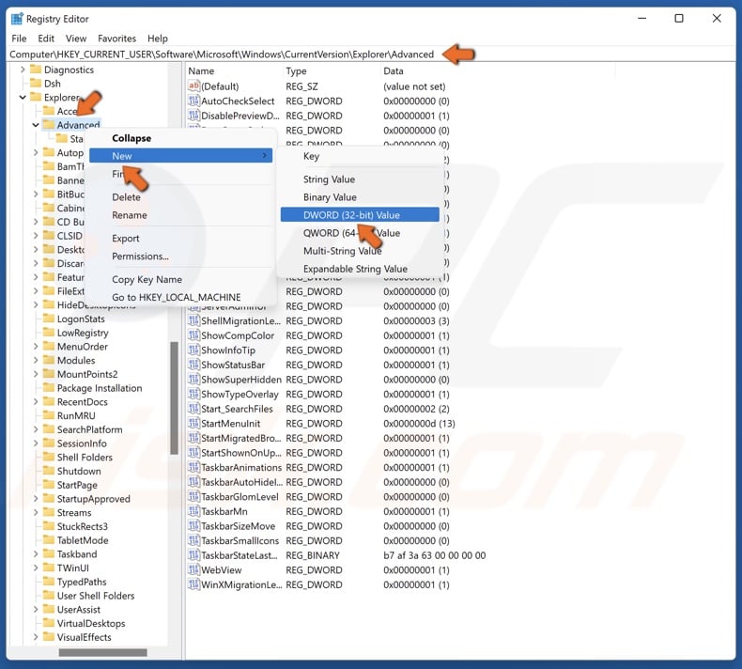Image resolution: width=742 pixels, height=669 pixels.
Task: Click the LogonStats folder icon
Action: (x=49, y=319)
